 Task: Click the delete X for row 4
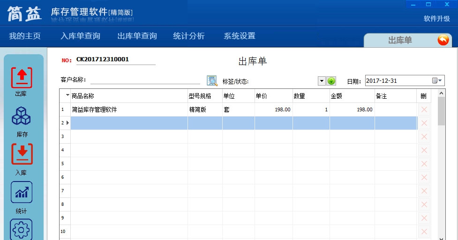coord(424,150)
